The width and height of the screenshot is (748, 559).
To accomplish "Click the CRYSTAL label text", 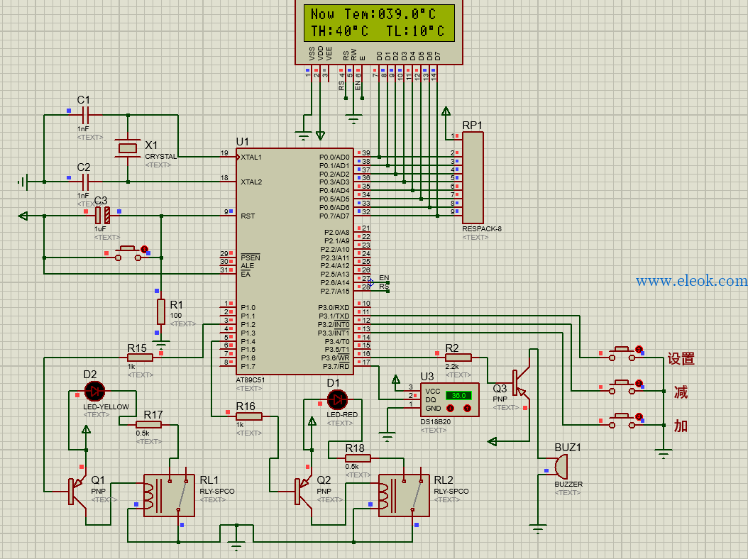I will (161, 157).
